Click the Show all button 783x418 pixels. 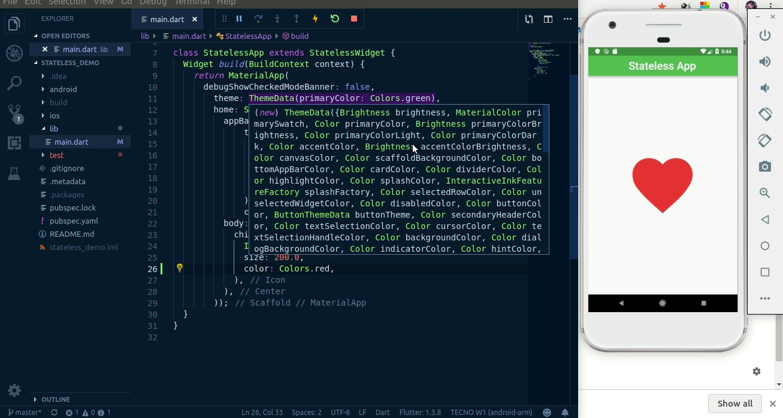tap(735, 403)
